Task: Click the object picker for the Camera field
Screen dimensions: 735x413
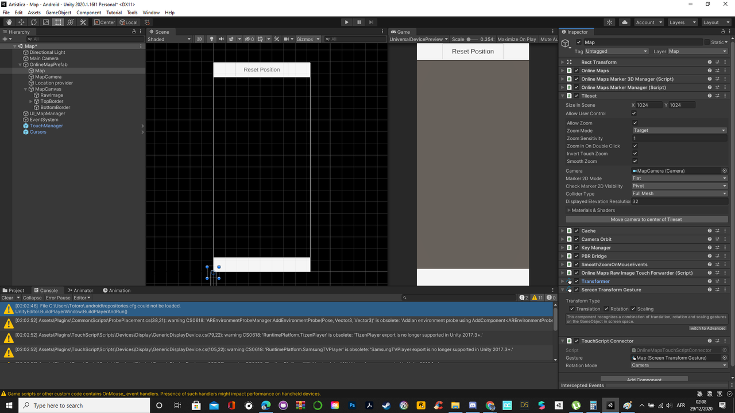Action: click(725, 171)
